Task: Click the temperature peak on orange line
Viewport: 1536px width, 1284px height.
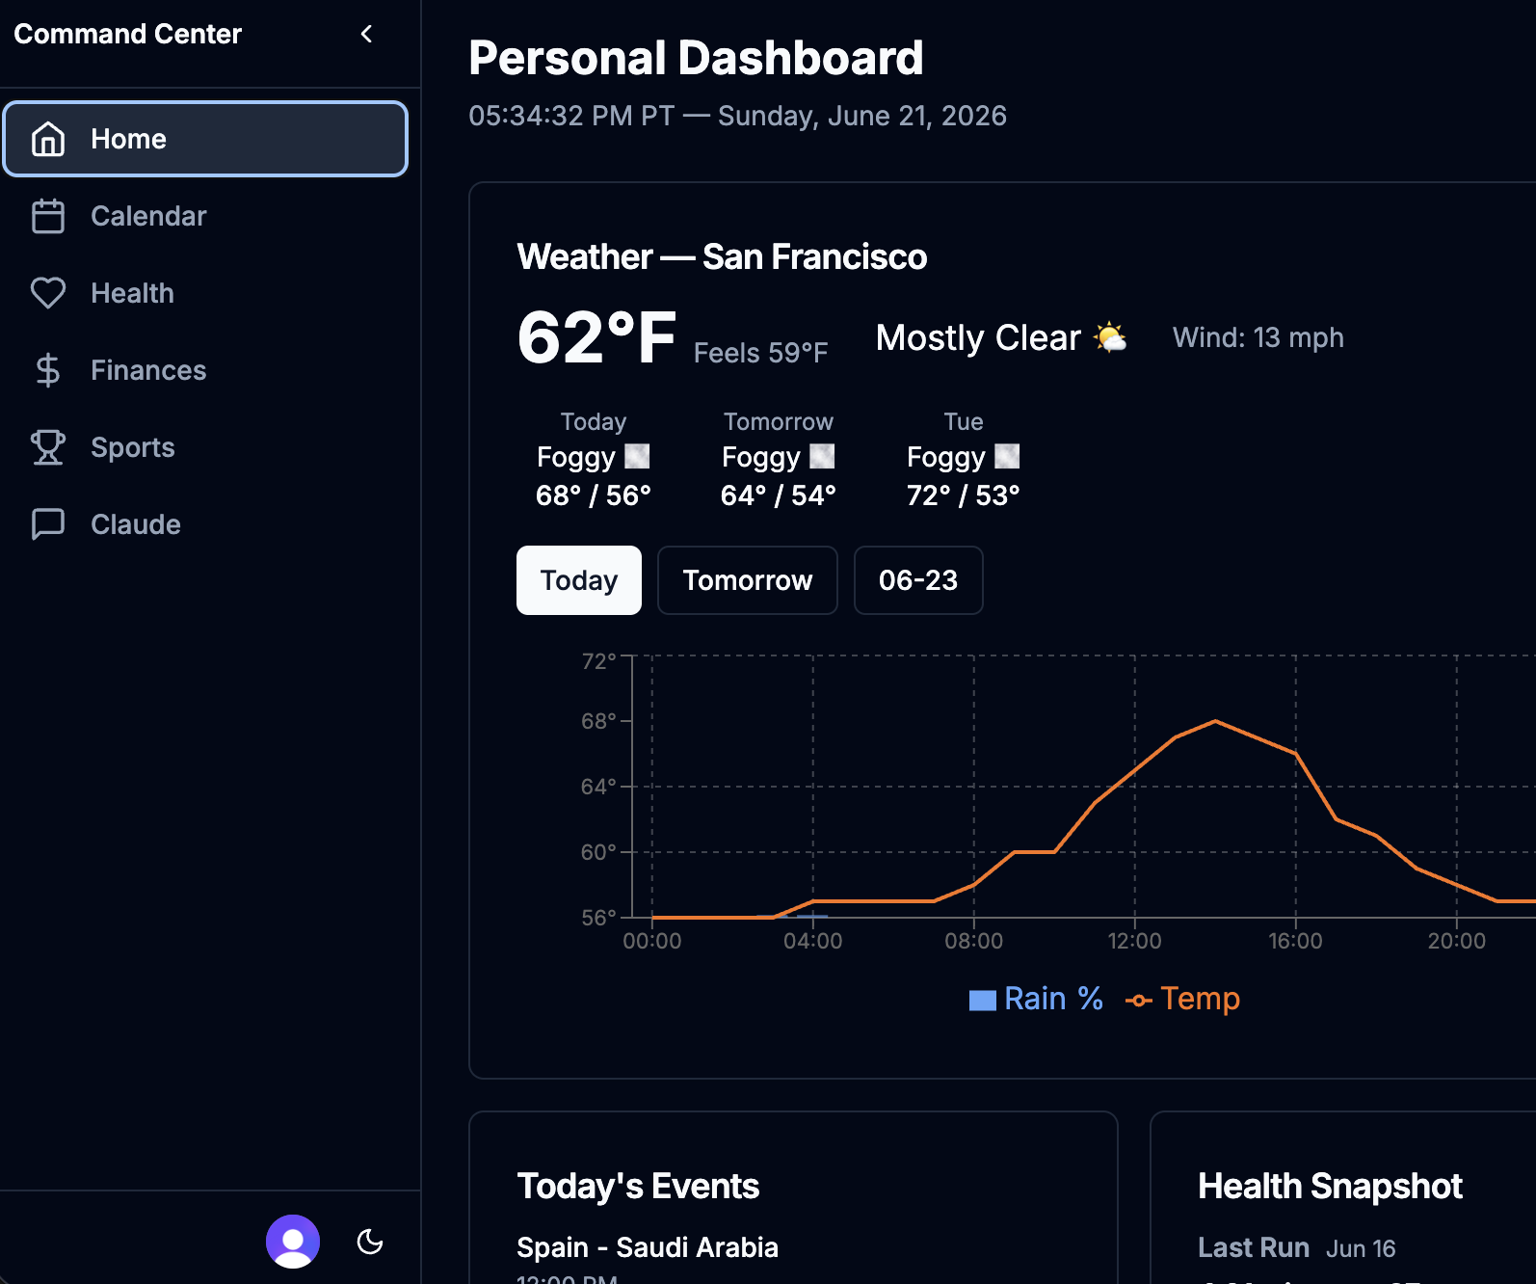Action: coord(1215,721)
